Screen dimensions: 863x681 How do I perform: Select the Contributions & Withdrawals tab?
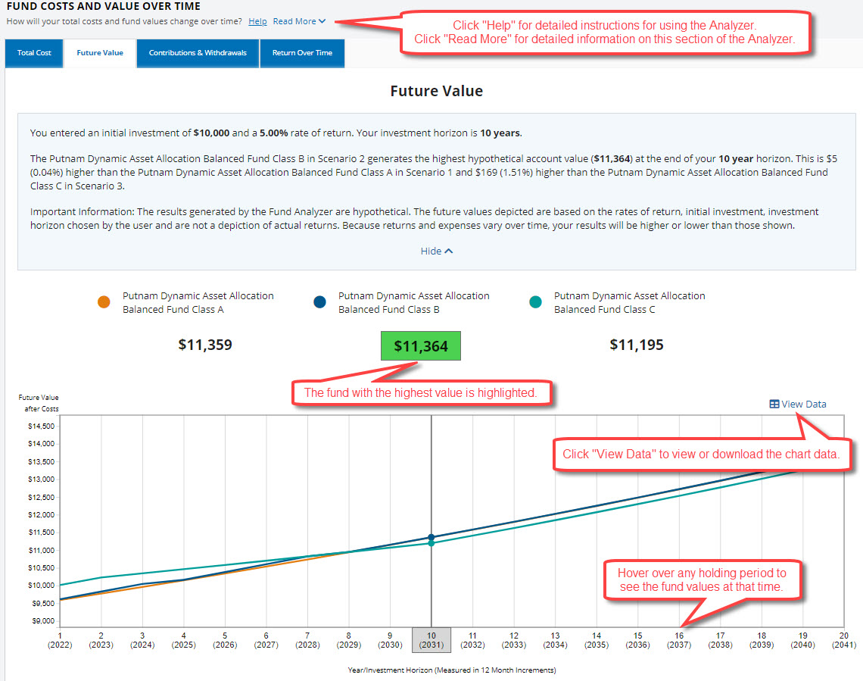197,54
